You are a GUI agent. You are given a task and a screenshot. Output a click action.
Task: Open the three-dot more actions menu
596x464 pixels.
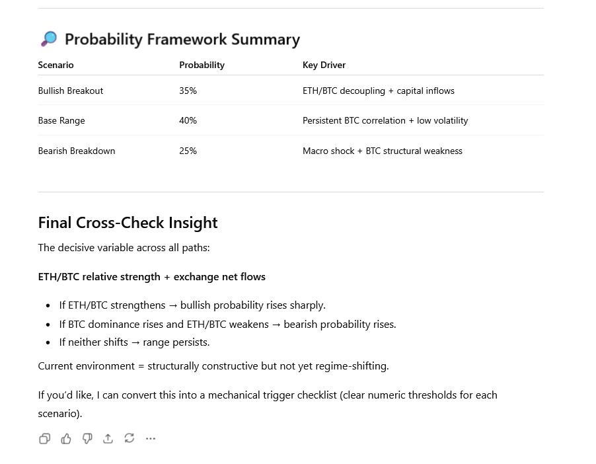click(151, 438)
